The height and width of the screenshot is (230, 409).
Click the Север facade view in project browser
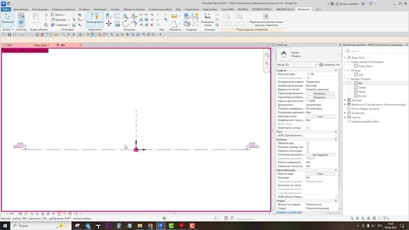pos(362,88)
